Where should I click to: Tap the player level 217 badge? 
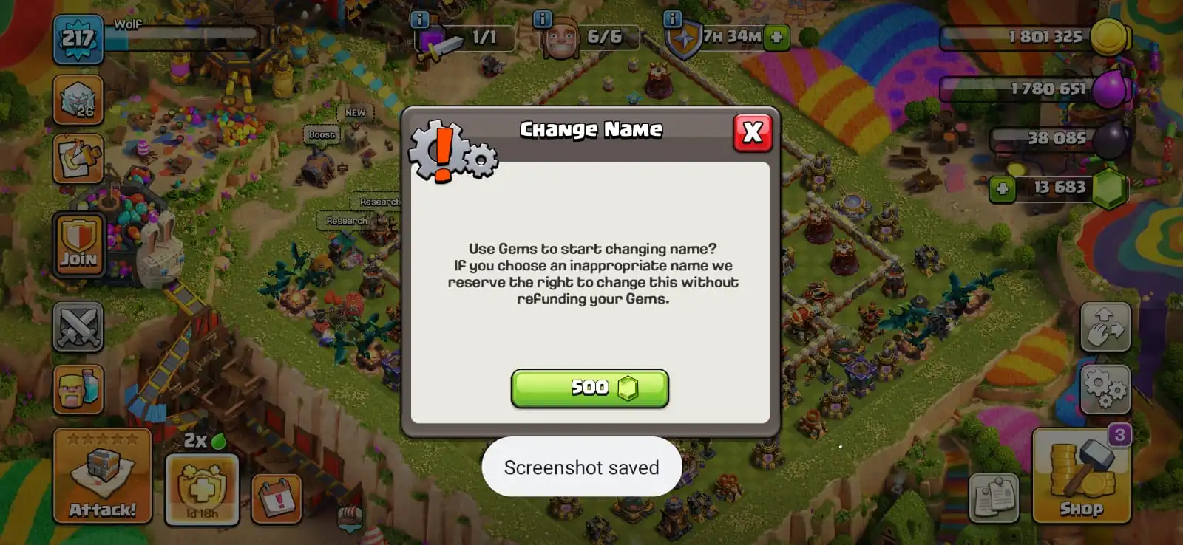pyautogui.click(x=78, y=38)
